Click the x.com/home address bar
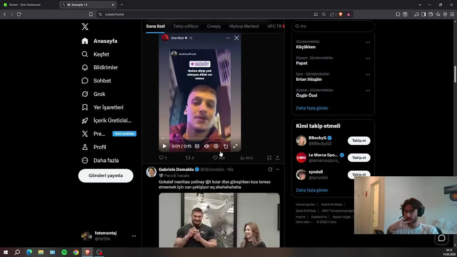457x257 pixels. tap(204, 14)
